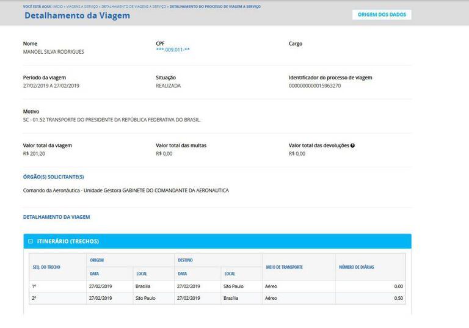469x328 pixels.
Task: Click the Detalhamento da Viagem page title
Action: (77, 15)
